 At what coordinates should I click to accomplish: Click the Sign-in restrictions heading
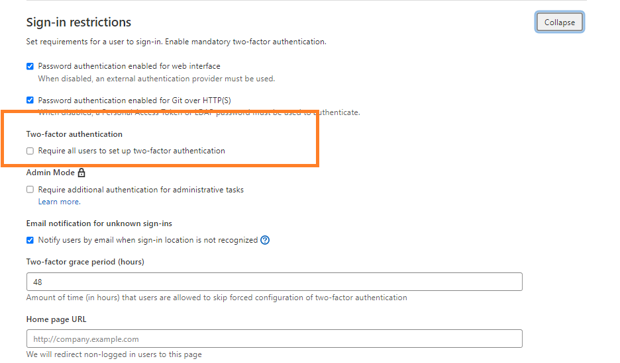coord(79,22)
